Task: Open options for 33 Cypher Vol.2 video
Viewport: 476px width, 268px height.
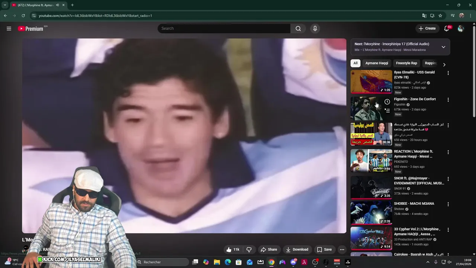Action: pyautogui.click(x=448, y=230)
